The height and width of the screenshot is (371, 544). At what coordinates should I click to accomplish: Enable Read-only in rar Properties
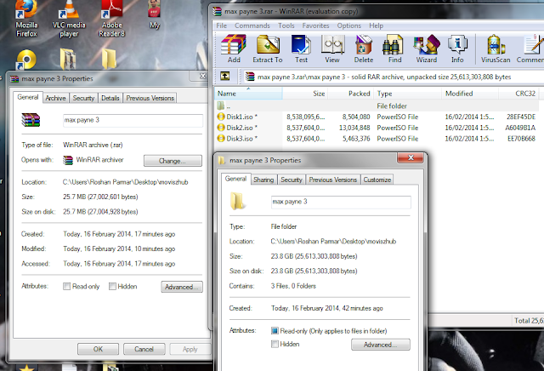pyautogui.click(x=66, y=286)
